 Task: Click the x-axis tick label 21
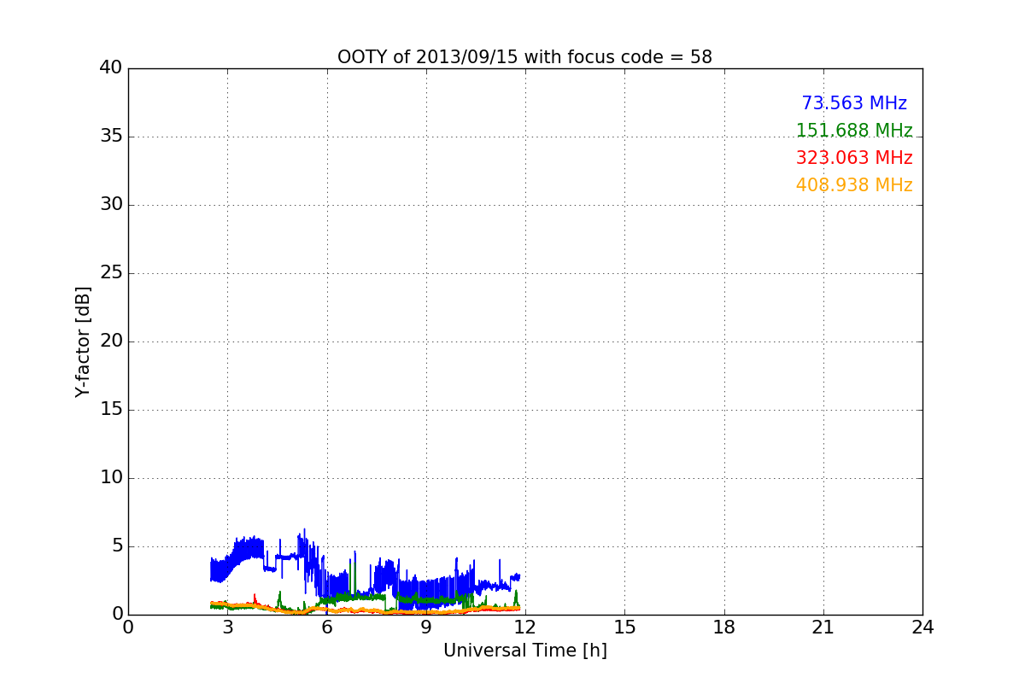823,628
